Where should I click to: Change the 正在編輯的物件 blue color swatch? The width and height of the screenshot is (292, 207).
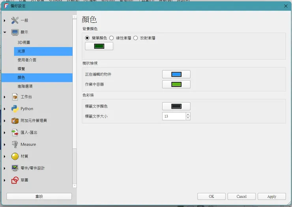point(176,74)
